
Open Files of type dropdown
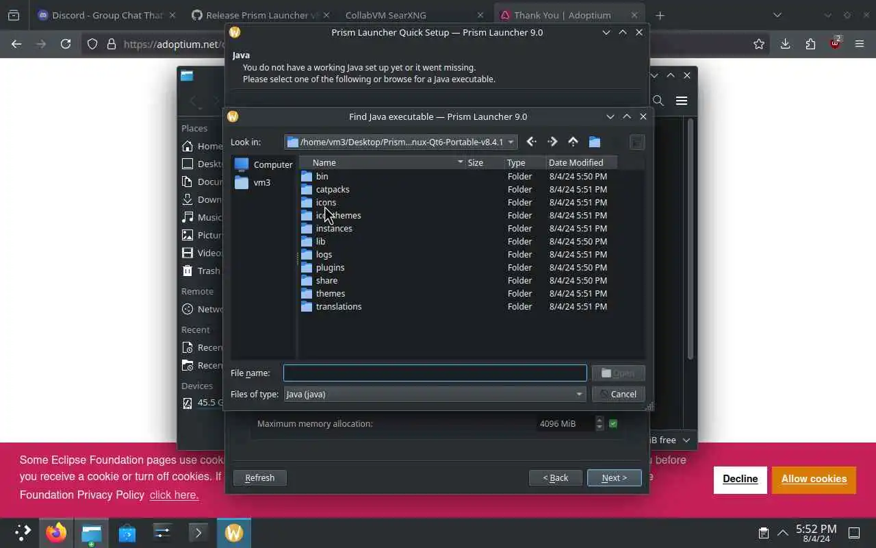[x=435, y=394]
